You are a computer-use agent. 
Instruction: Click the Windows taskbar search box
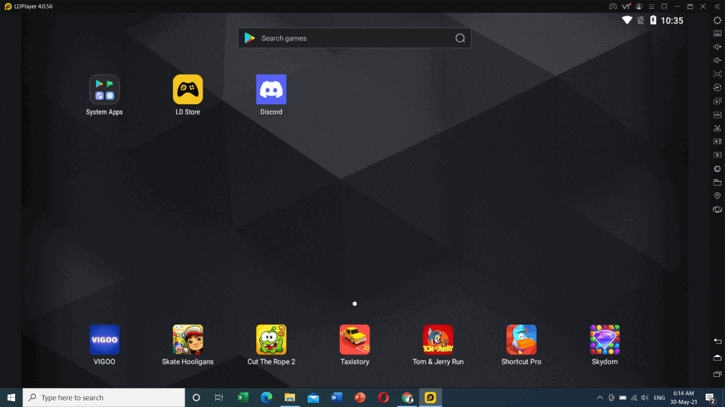click(x=104, y=397)
